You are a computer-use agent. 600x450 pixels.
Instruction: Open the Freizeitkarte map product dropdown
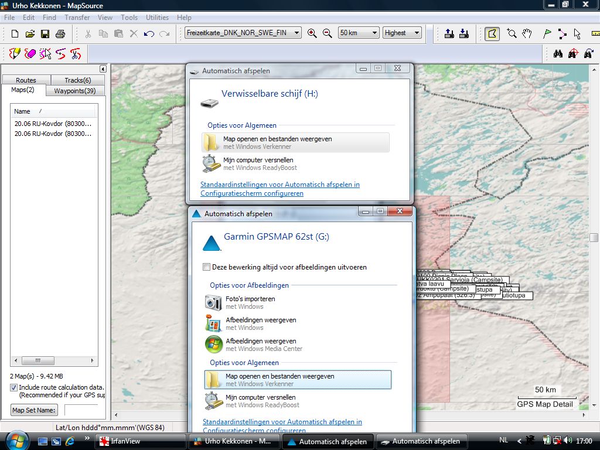(x=296, y=33)
